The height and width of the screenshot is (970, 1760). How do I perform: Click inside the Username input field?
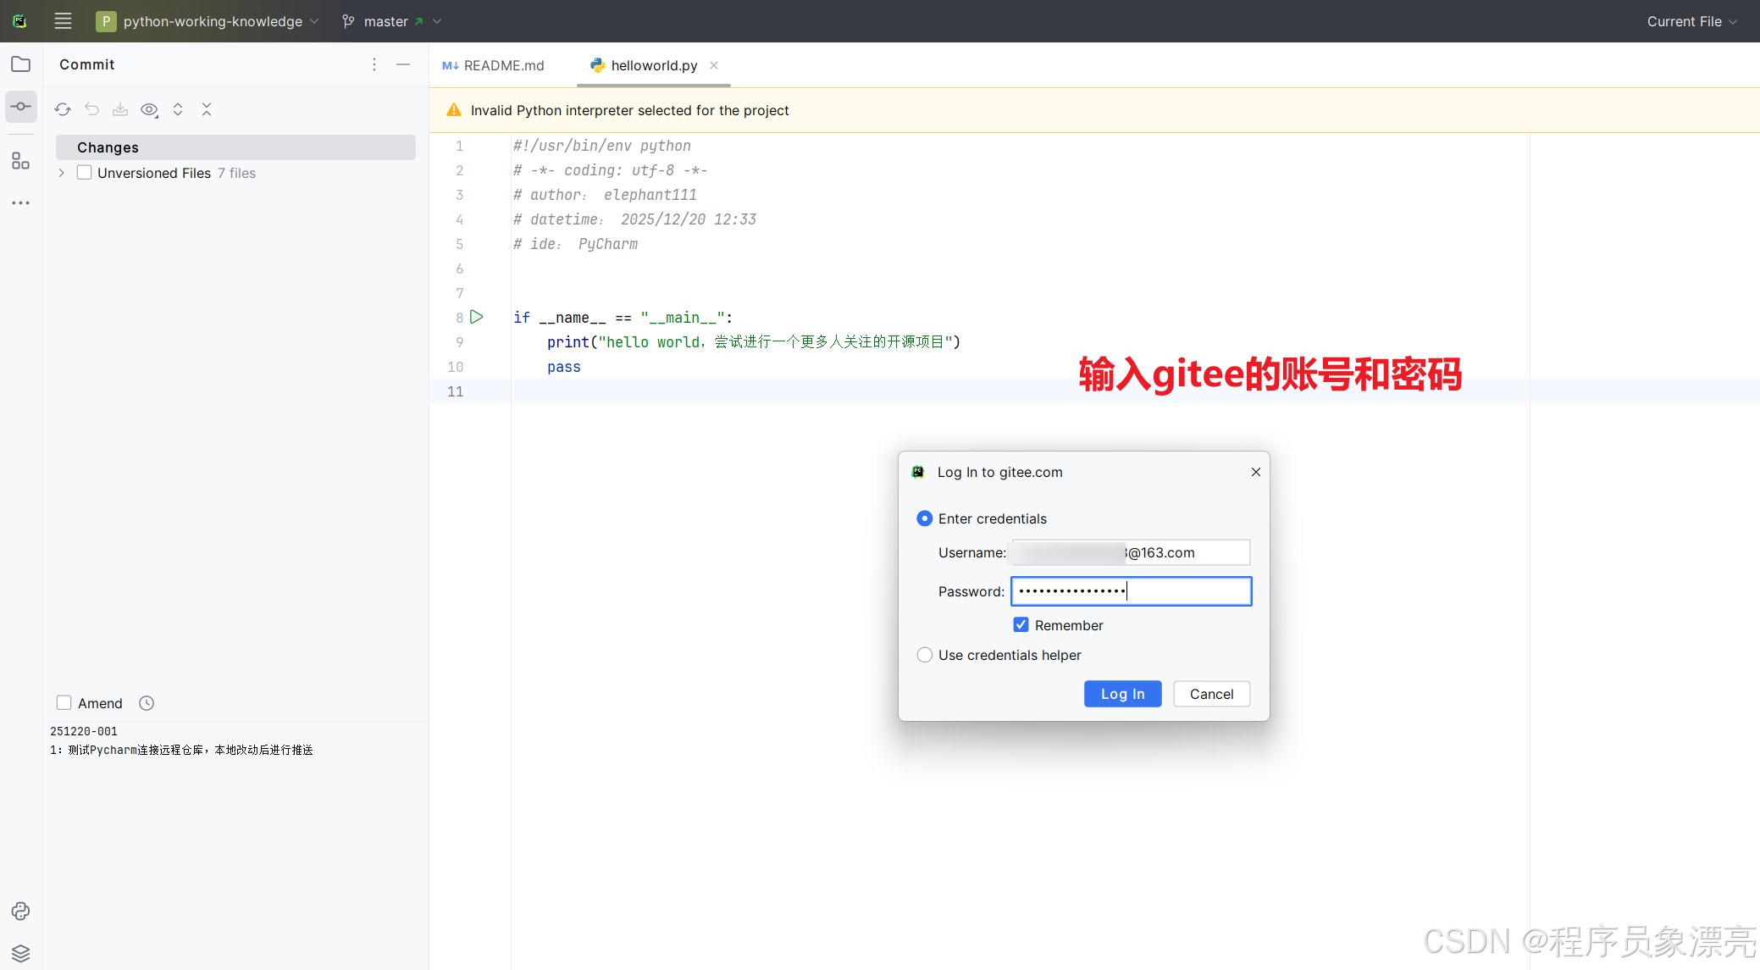[x=1186, y=552]
